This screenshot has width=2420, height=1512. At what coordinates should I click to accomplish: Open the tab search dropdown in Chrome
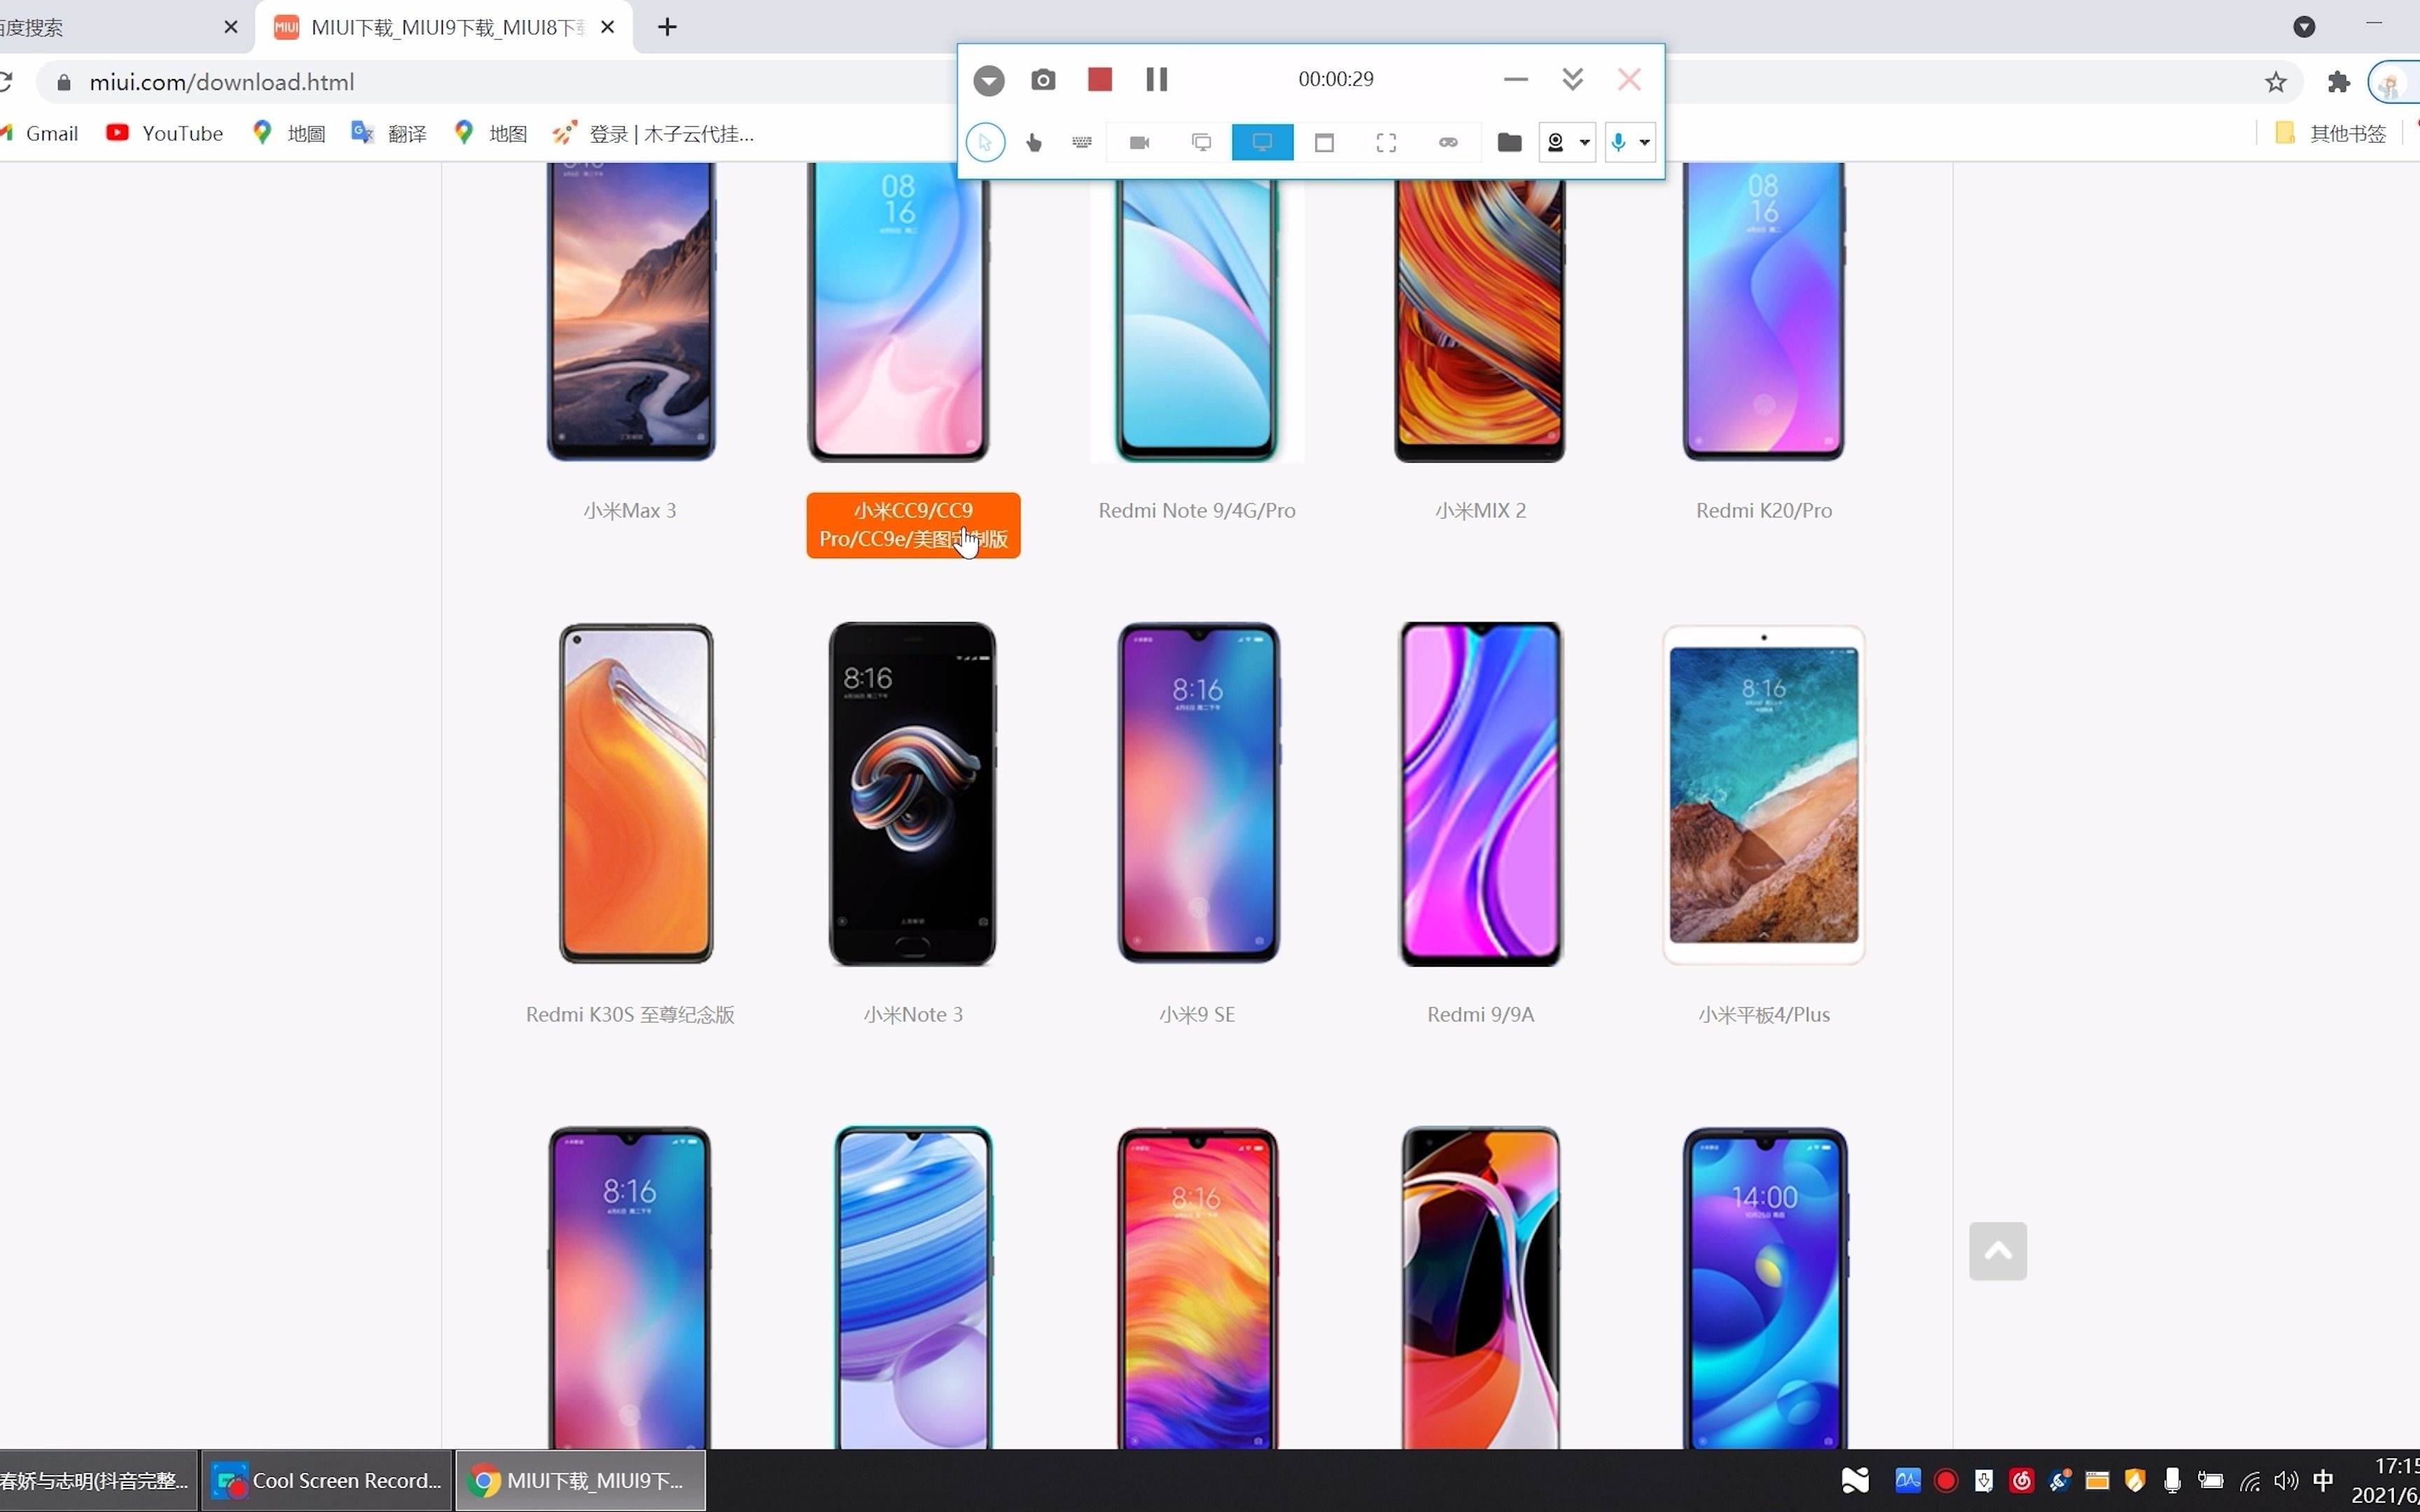2304,27
